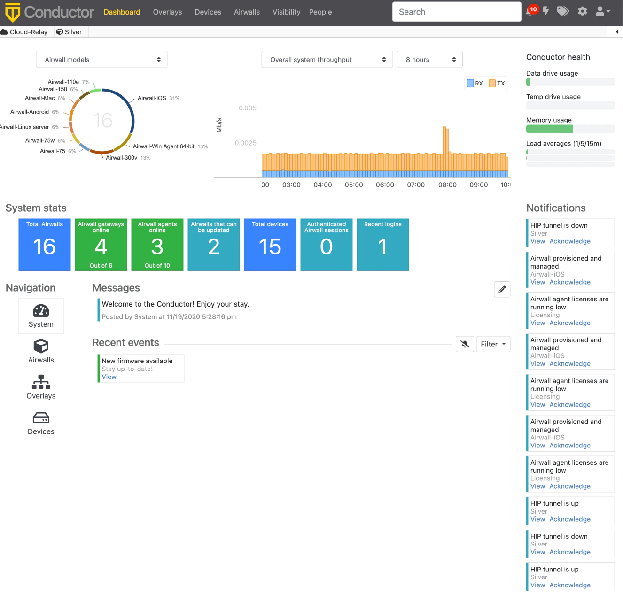Open the Airwalls menu in top bar
This screenshot has height=608, width=623.
tap(247, 12)
